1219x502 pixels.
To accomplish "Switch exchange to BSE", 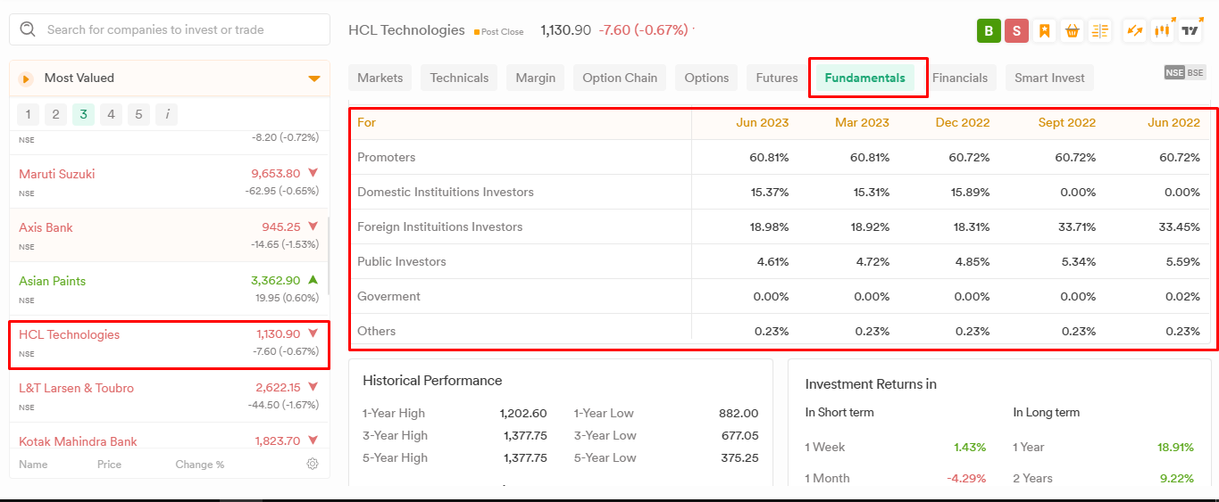I will [x=1195, y=73].
